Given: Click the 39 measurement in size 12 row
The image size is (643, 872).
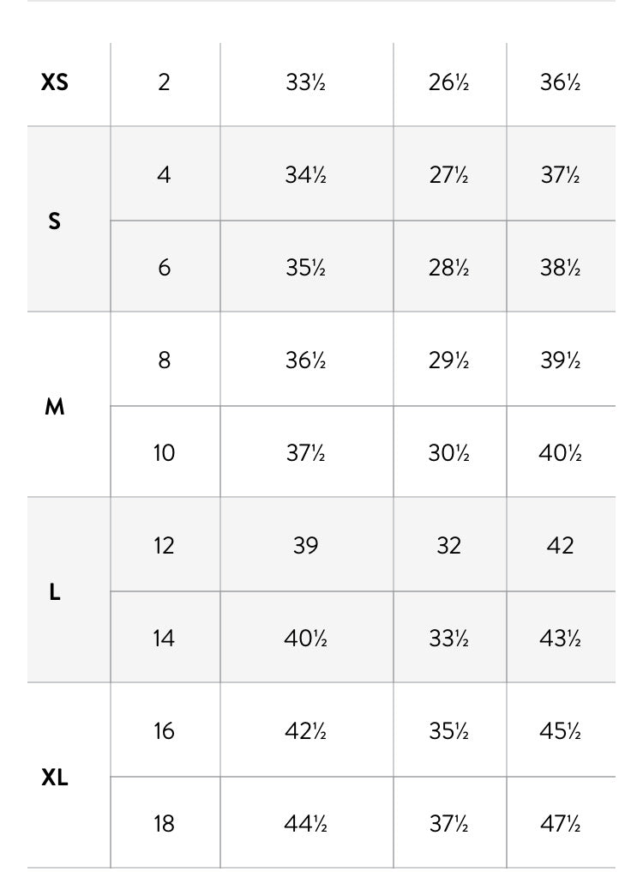Looking at the screenshot, I should [x=306, y=546].
